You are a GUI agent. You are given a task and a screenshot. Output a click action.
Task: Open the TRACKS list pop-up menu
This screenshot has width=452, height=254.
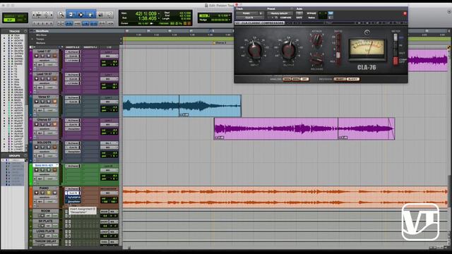point(25,31)
